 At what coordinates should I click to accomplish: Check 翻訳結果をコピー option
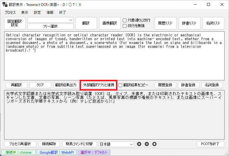pyautogui.click(x=120, y=85)
